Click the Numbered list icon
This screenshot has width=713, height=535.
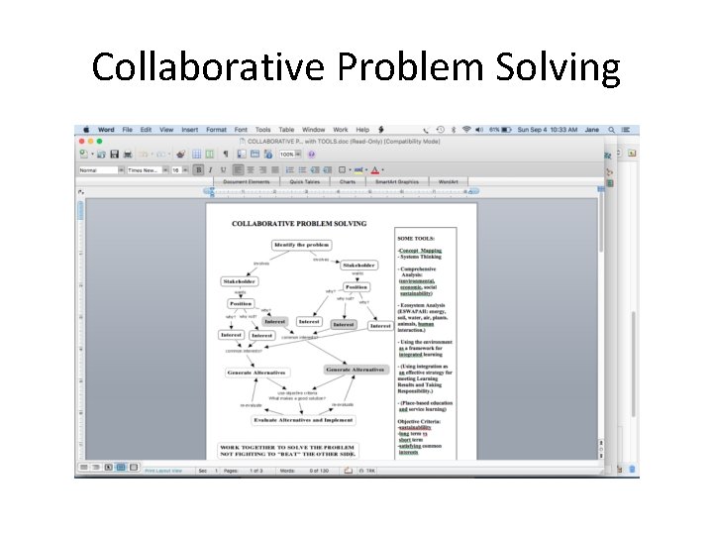tap(289, 170)
